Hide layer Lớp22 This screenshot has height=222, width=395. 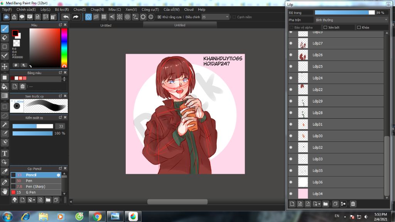coord(291,89)
